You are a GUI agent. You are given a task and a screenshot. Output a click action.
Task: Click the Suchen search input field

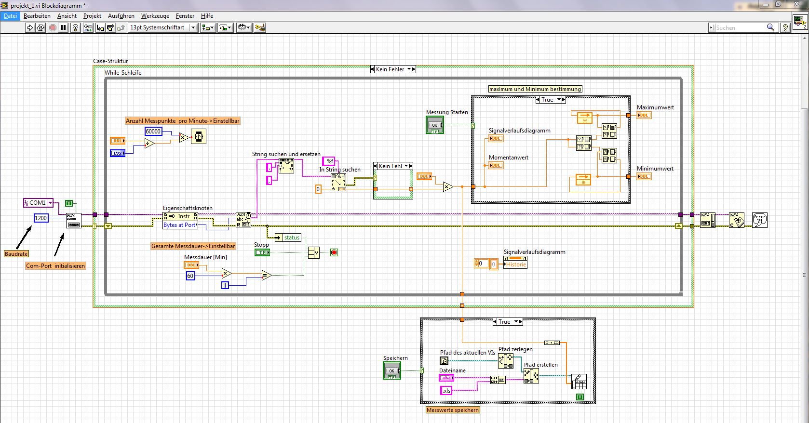(x=740, y=28)
